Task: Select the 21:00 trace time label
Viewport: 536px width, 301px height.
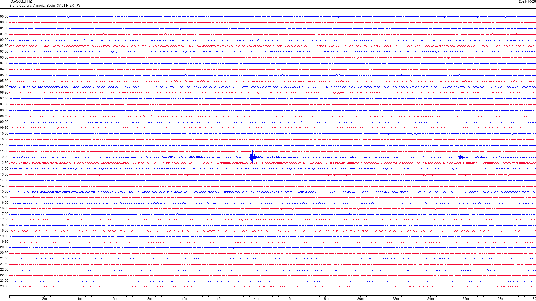Action: 4,258
